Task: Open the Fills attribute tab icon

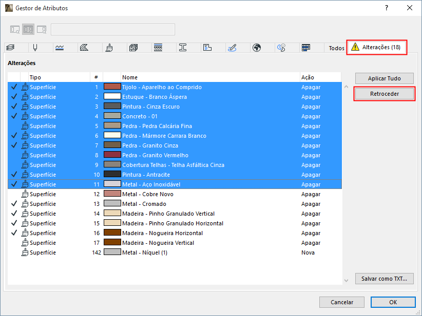Action: pyautogui.click(x=84, y=48)
